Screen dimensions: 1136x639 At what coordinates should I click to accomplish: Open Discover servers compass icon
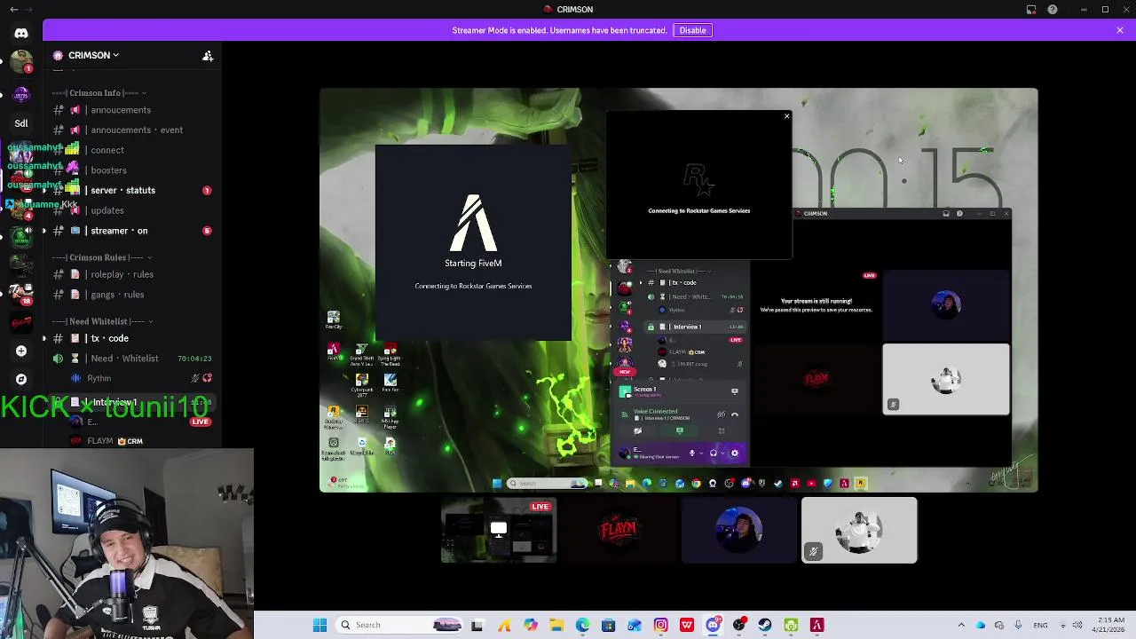21,380
